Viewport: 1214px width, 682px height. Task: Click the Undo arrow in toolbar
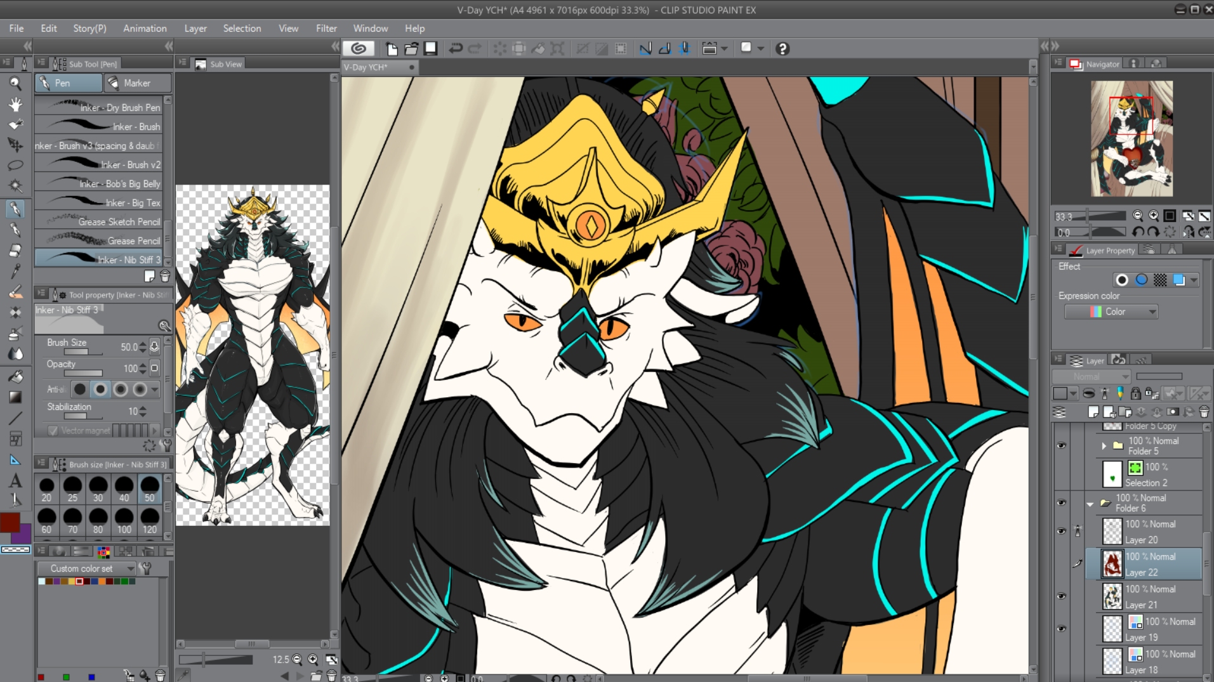[455, 48]
